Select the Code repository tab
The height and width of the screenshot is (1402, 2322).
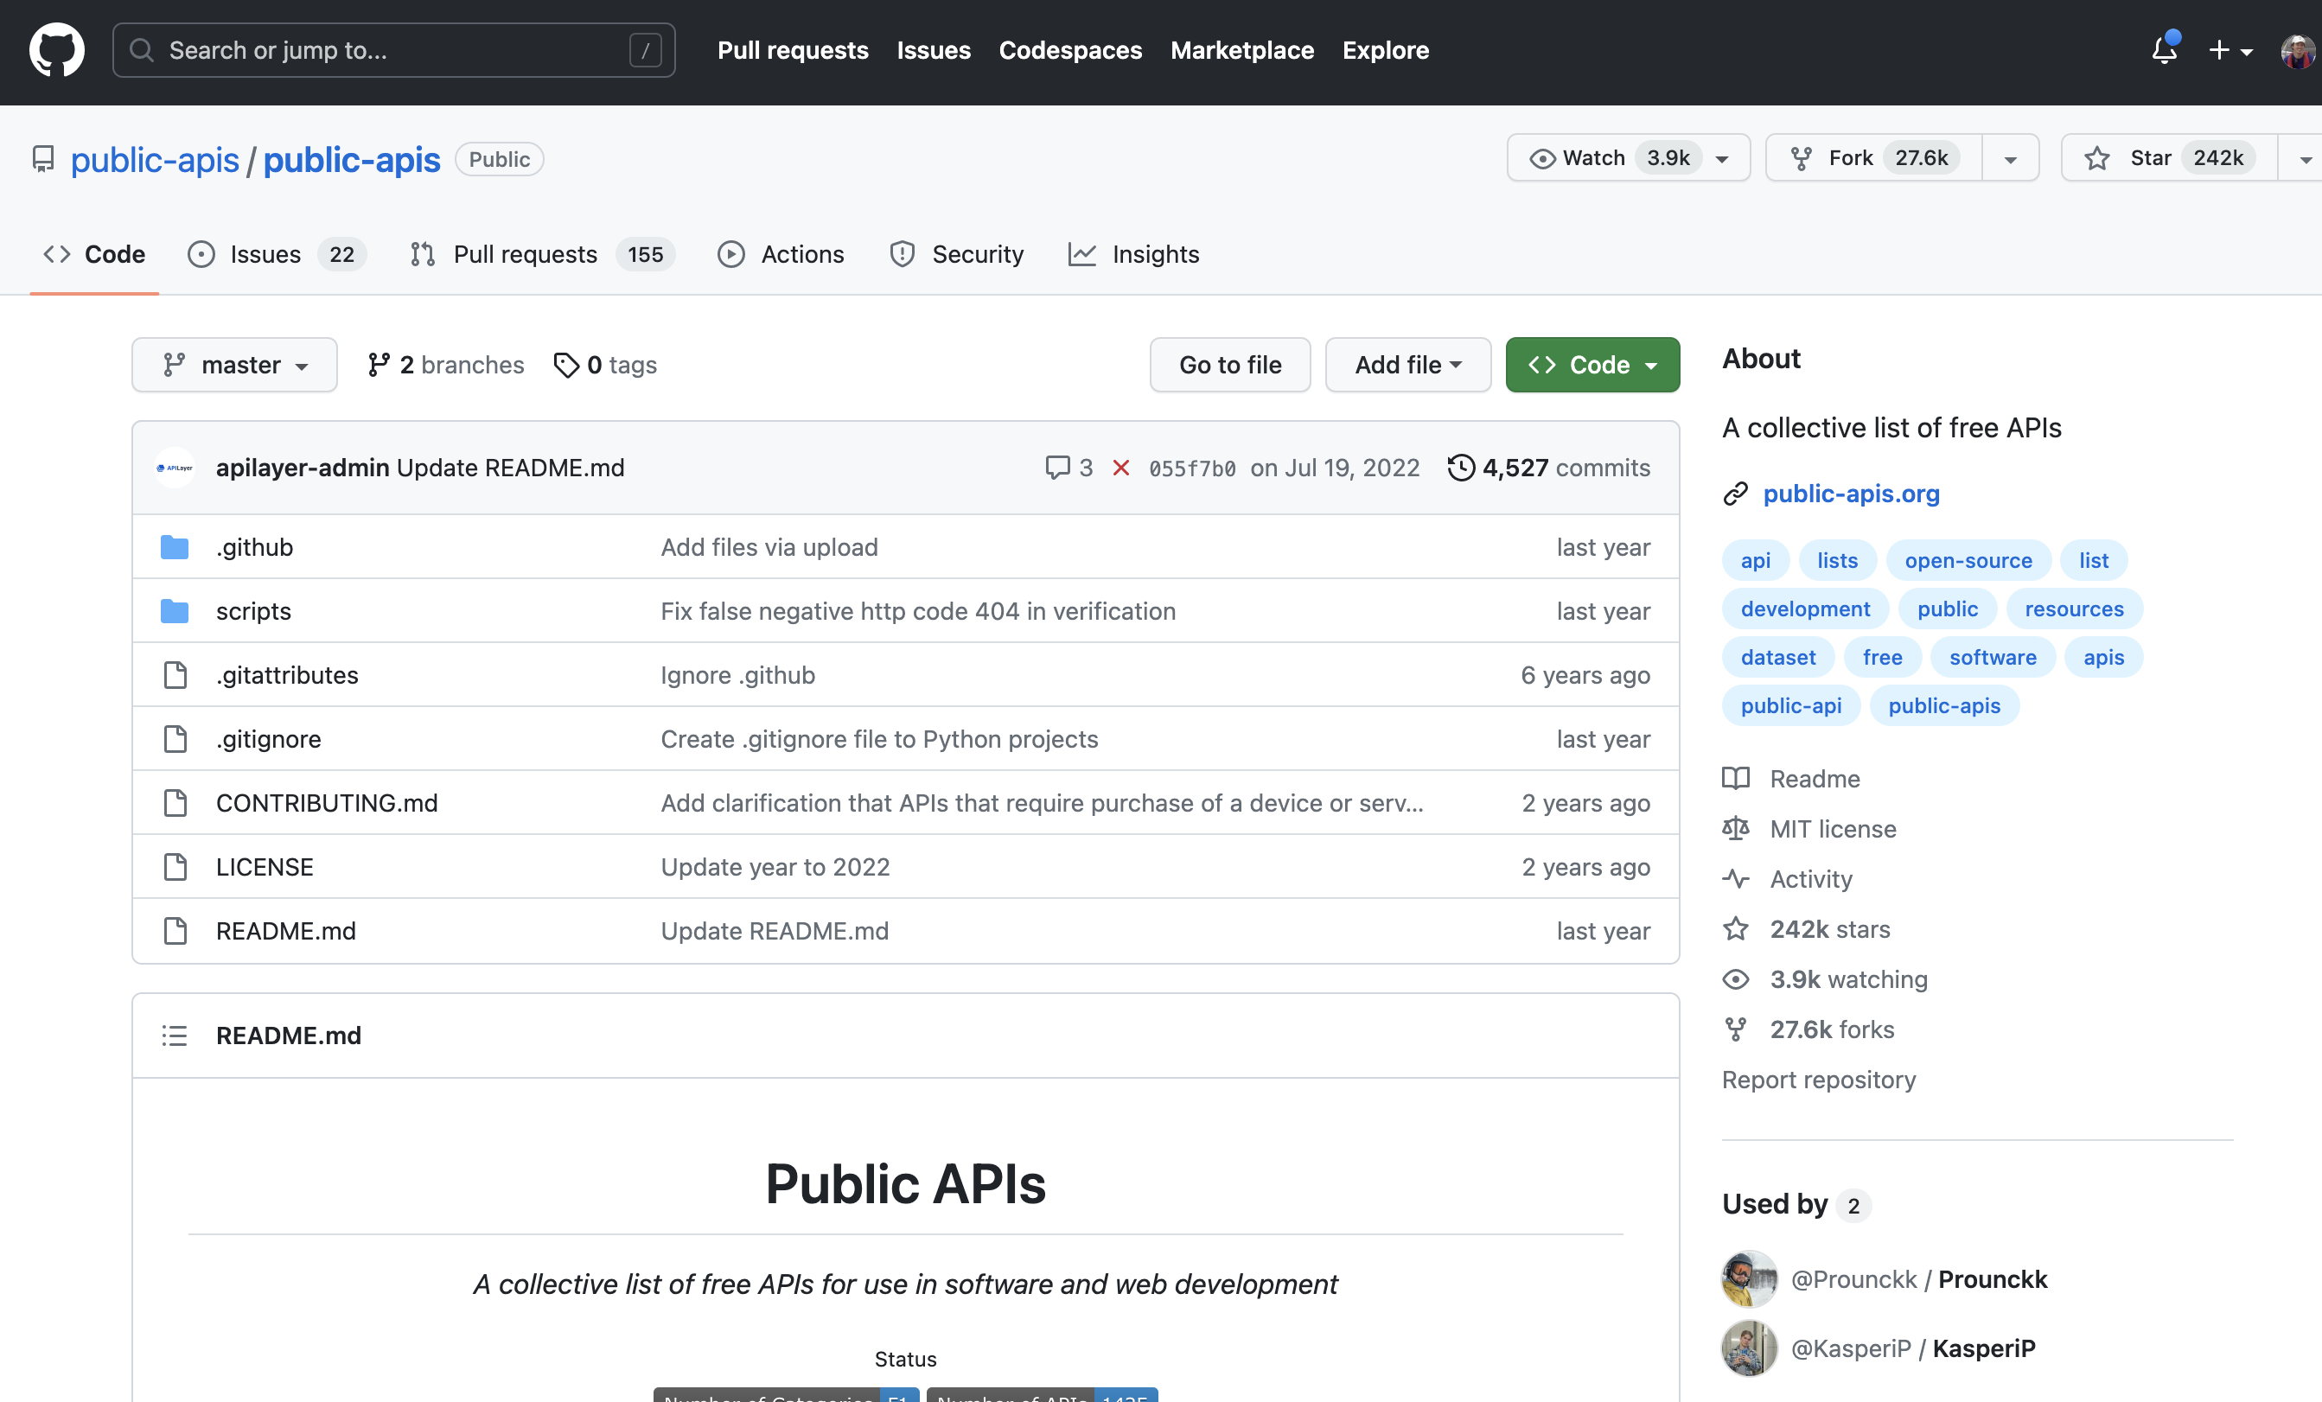[94, 254]
